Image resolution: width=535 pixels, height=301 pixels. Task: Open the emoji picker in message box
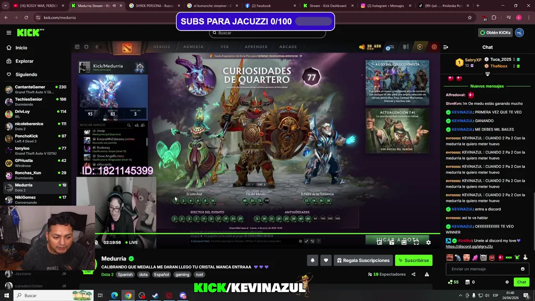[522, 269]
